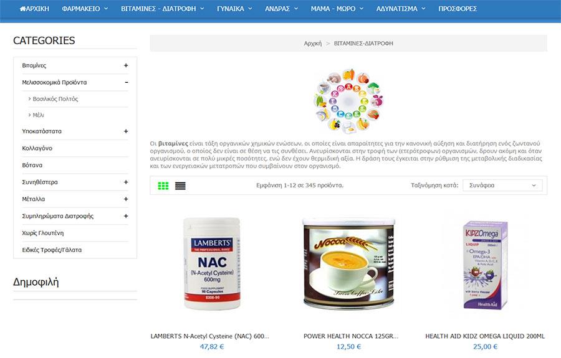This screenshot has width=561, height=358.
Task: Open the Μέλι subcategory
Action: [38, 115]
